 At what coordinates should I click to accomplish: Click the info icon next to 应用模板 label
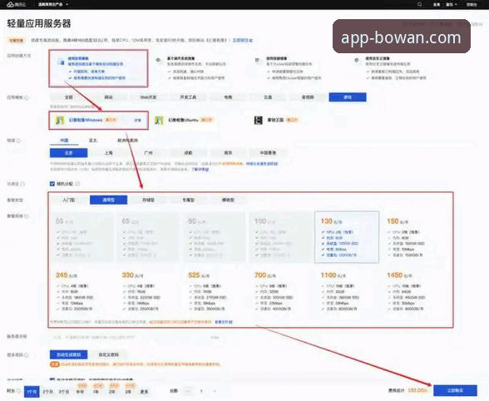(27, 97)
